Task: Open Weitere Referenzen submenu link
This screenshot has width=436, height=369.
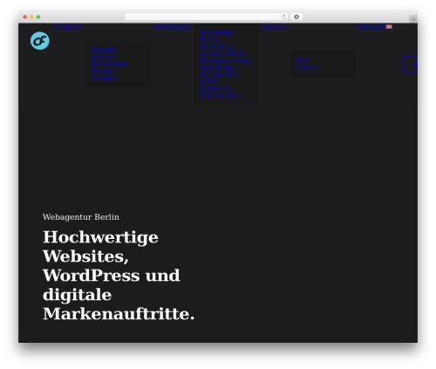Action: coord(109,60)
